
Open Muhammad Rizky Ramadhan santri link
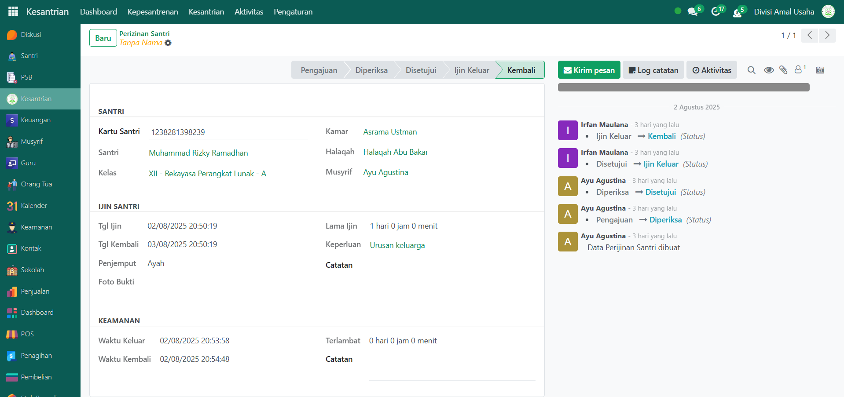(198, 153)
